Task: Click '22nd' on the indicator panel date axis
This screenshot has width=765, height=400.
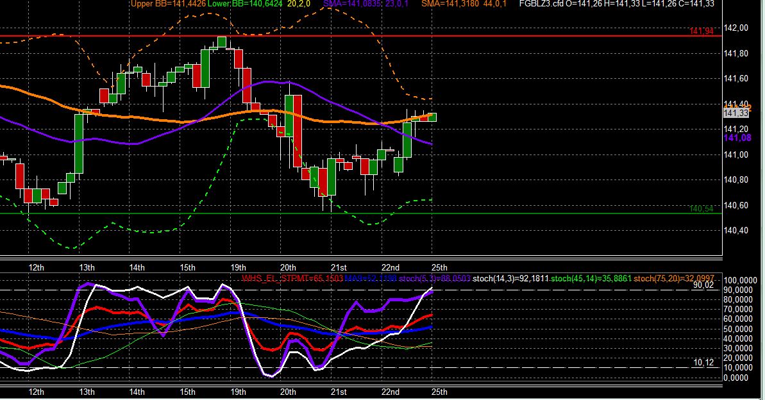Action: [x=391, y=392]
